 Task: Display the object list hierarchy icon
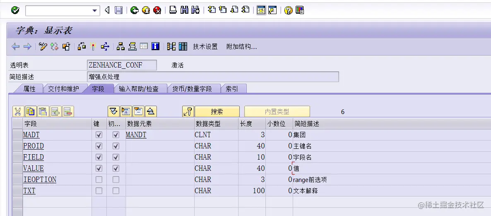coord(120,47)
